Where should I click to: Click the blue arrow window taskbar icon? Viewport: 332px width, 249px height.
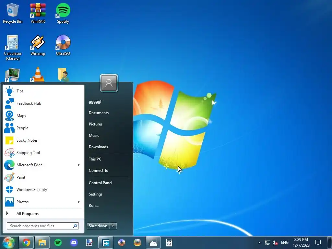tap(106, 243)
